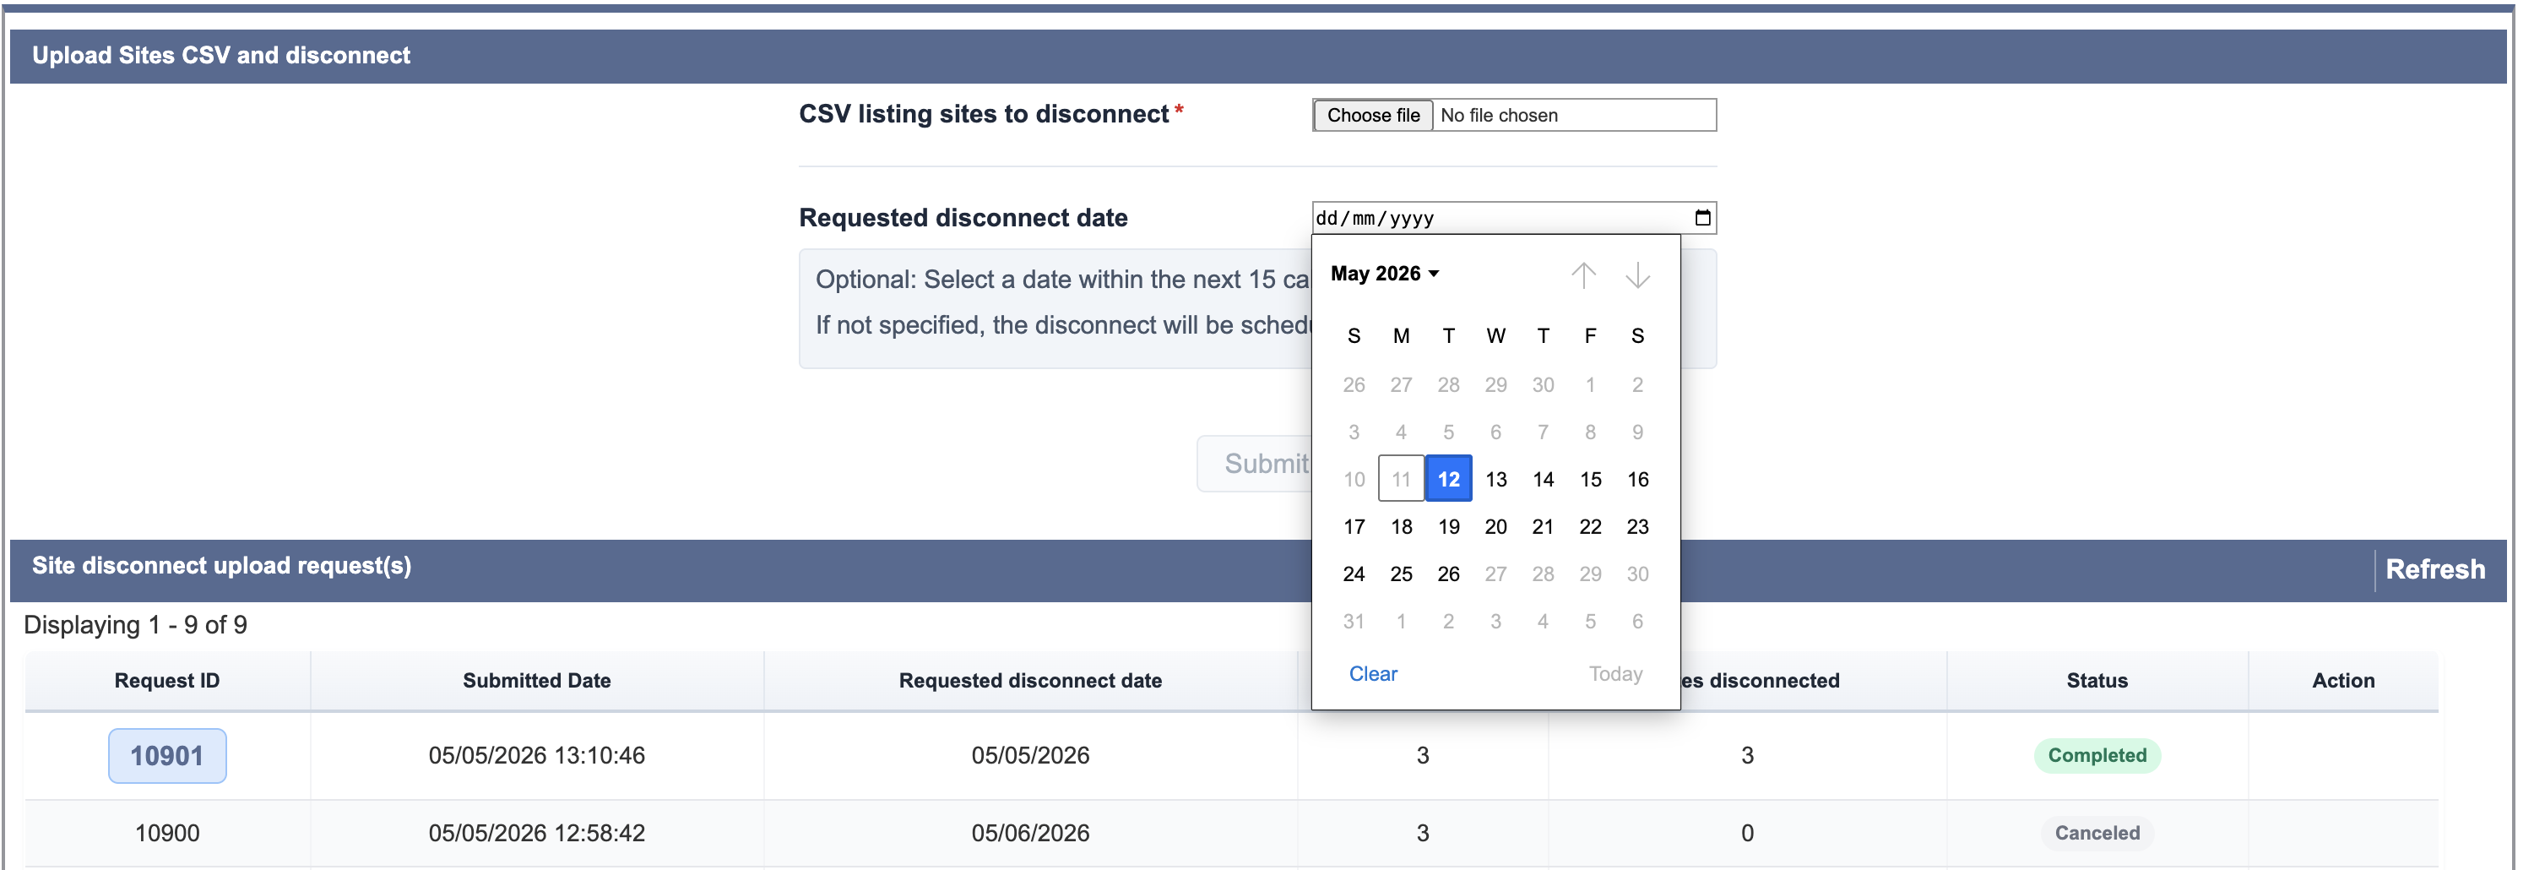The image size is (2545, 870).
Task: Click Today in the calendar popup
Action: [x=1615, y=673]
